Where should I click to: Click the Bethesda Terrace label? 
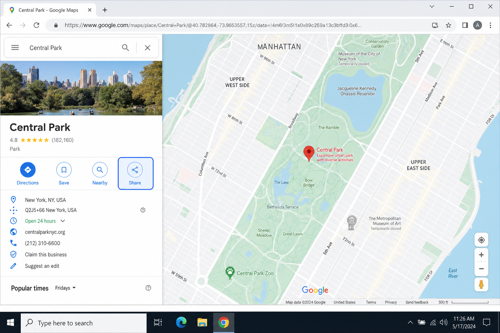tap(283, 207)
